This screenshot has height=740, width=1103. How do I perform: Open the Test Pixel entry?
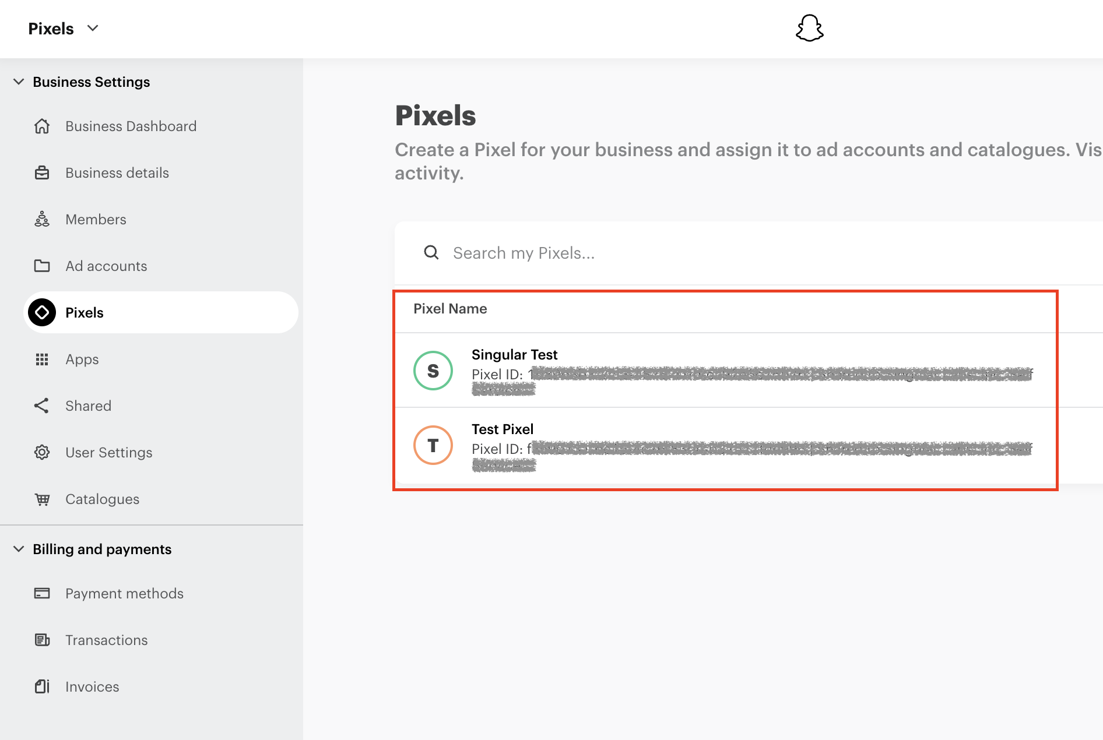tap(503, 429)
